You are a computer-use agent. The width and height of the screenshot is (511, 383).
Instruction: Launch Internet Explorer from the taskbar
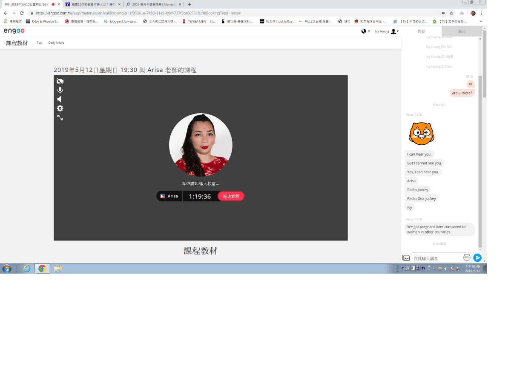(x=27, y=269)
